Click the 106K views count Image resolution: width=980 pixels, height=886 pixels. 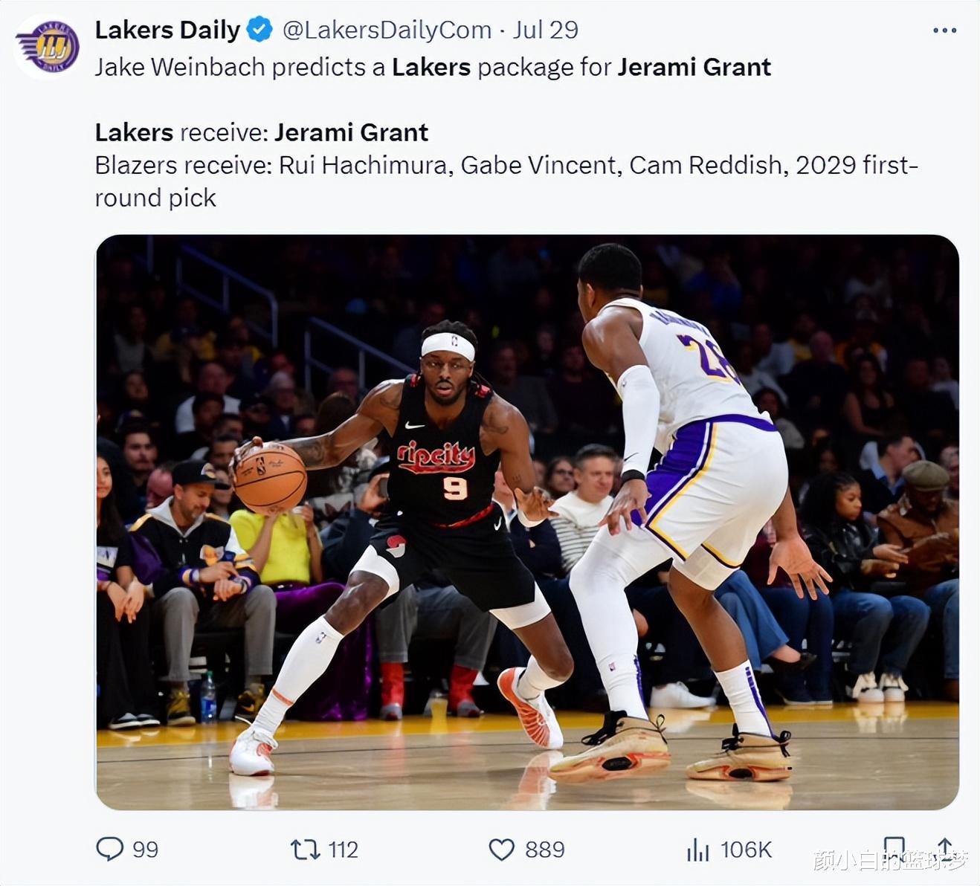point(746,850)
